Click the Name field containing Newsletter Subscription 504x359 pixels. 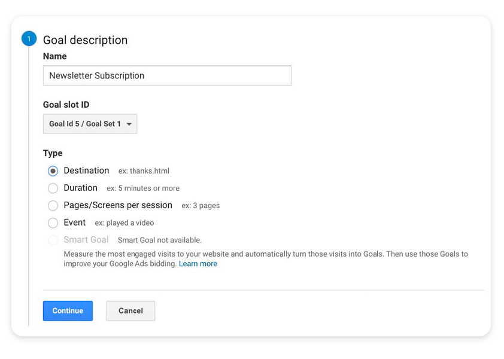[x=167, y=76]
